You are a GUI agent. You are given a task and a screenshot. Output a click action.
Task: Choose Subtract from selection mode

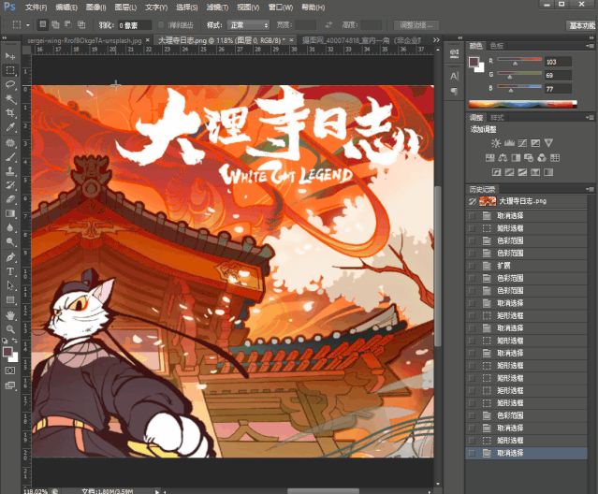(68, 24)
